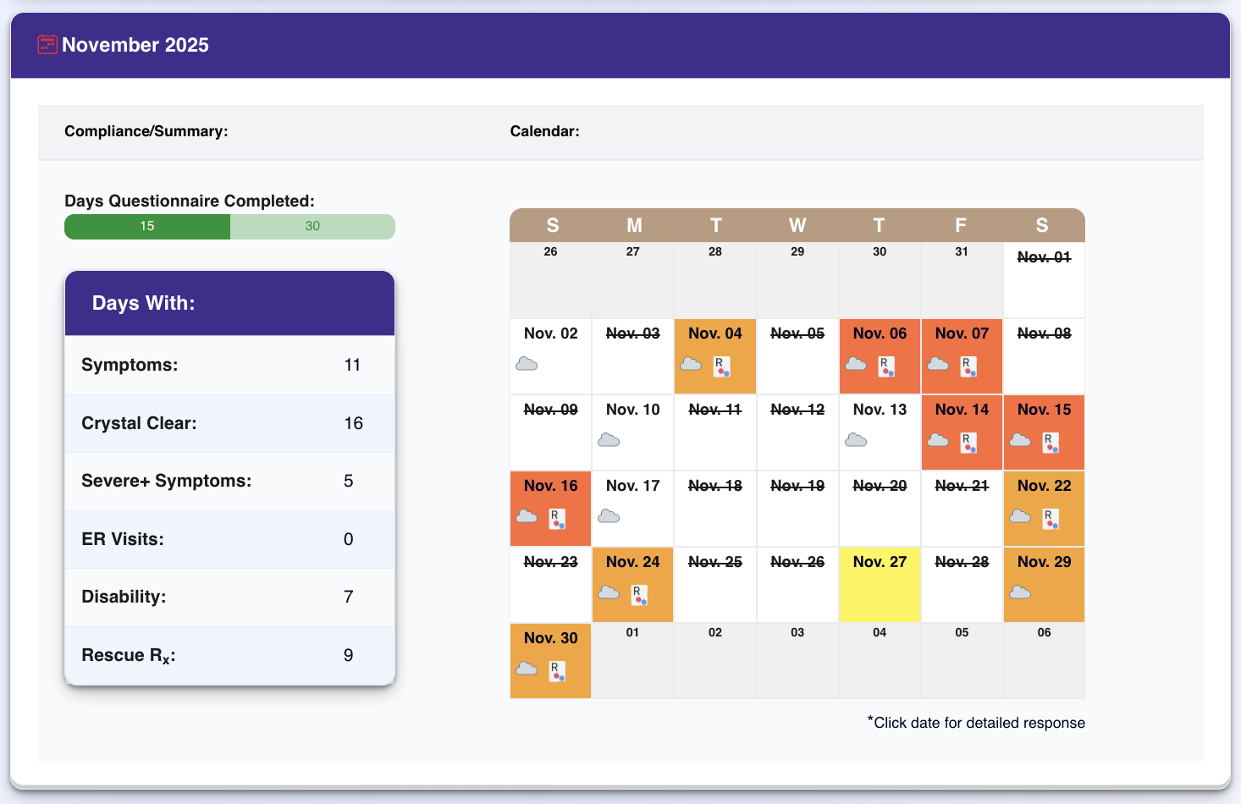Click the rescue Rx icon on Nov. 06
The image size is (1241, 804).
pyautogui.click(x=886, y=366)
